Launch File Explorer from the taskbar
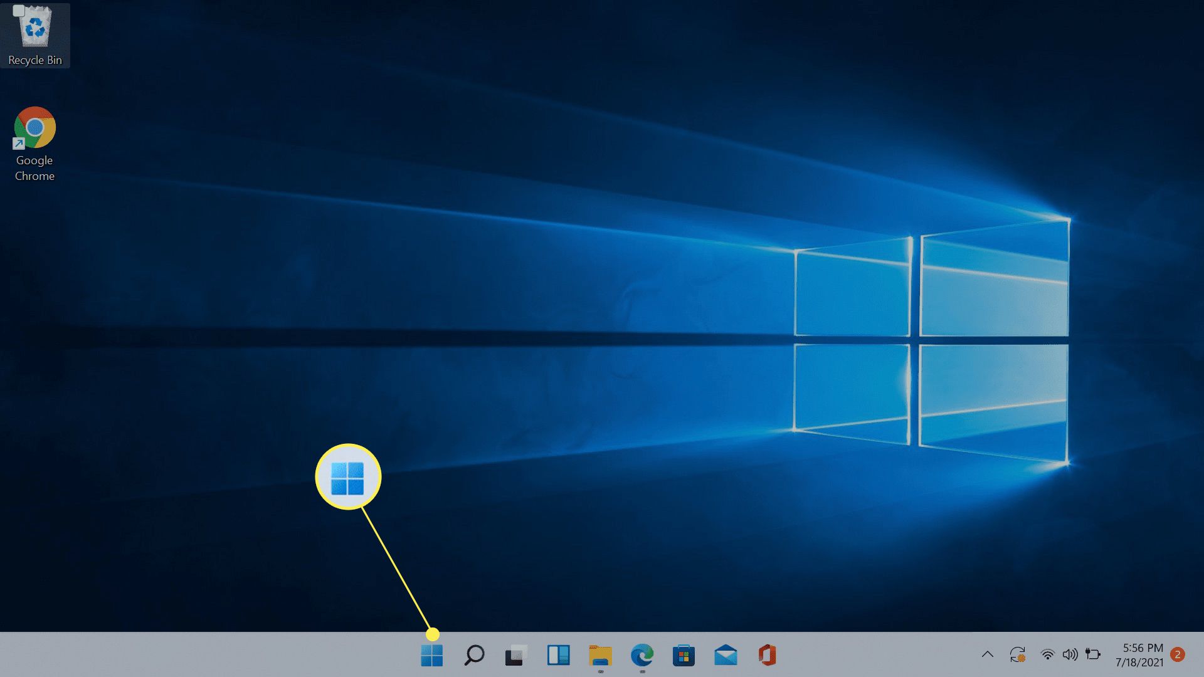Screen dimensions: 1204x677 [600, 655]
